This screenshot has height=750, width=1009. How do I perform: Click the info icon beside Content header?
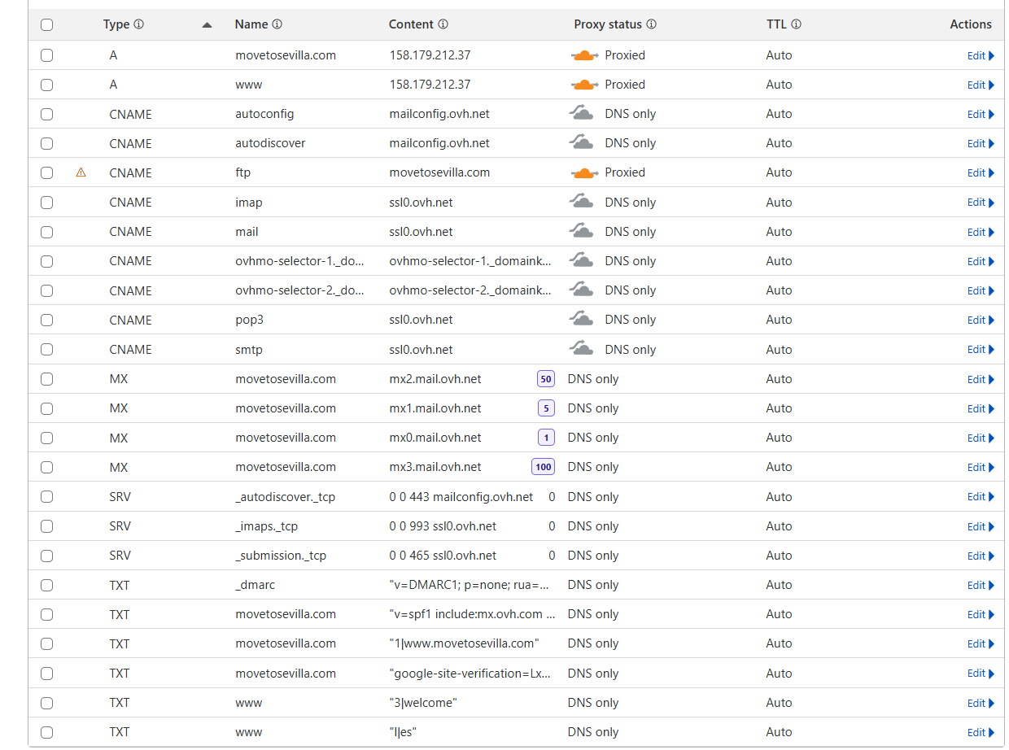click(x=443, y=24)
